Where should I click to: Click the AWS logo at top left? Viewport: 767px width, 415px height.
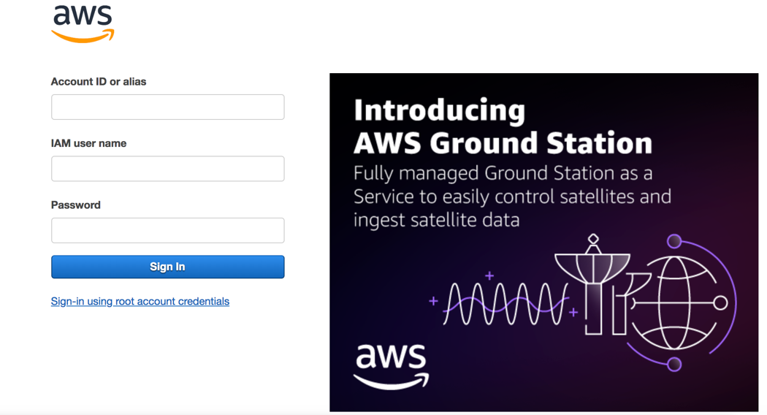tap(83, 23)
